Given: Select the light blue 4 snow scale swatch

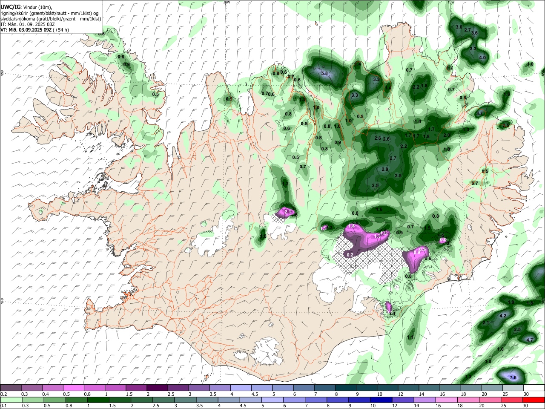Looking at the screenshot, I should [x=241, y=388].
